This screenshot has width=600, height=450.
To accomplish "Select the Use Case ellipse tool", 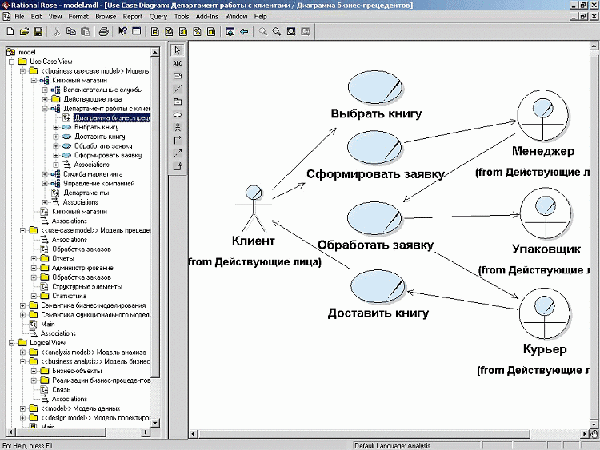I will (x=178, y=115).
